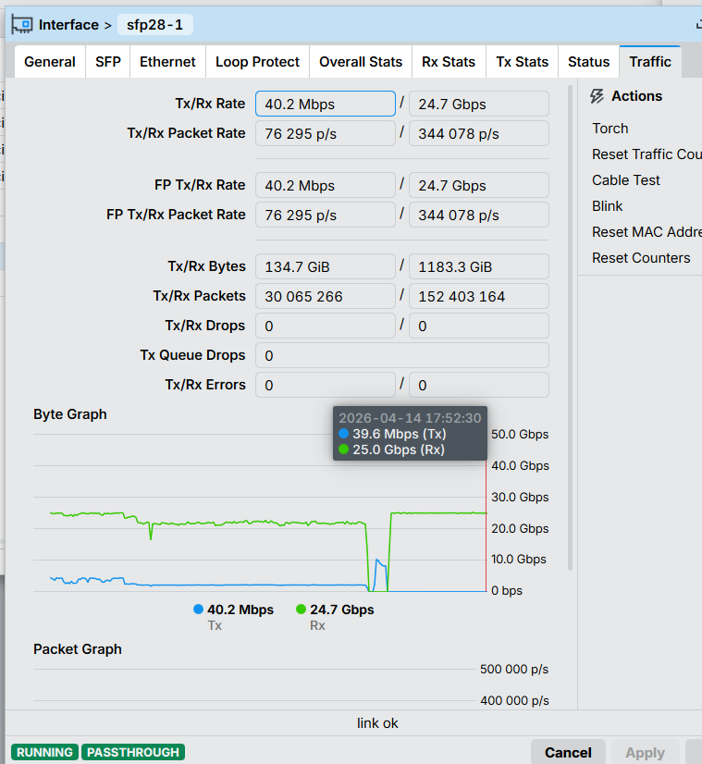The image size is (702, 764).
Task: Launch Torch from Actions
Action: point(610,129)
